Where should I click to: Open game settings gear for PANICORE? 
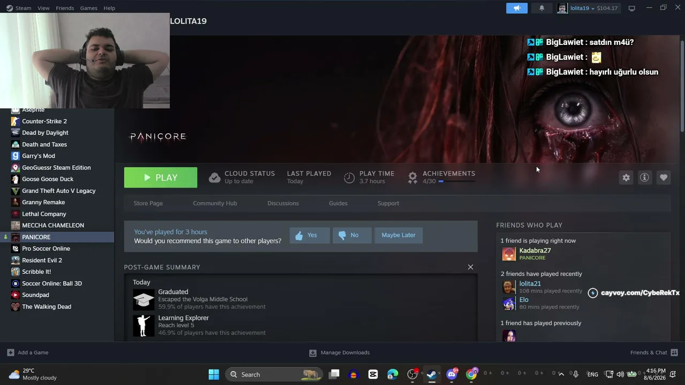point(626,178)
